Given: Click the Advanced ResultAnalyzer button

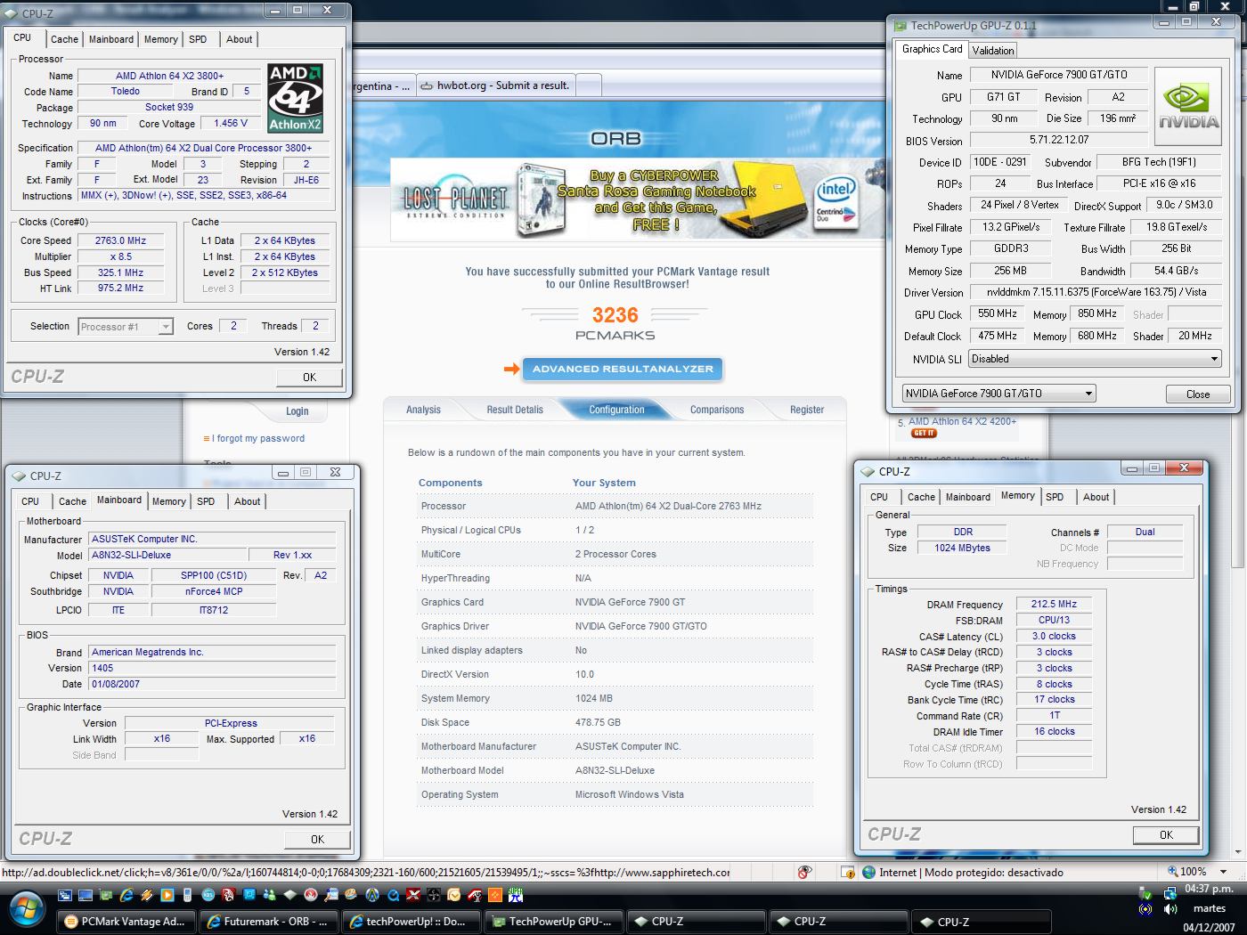Looking at the screenshot, I should 623,369.
